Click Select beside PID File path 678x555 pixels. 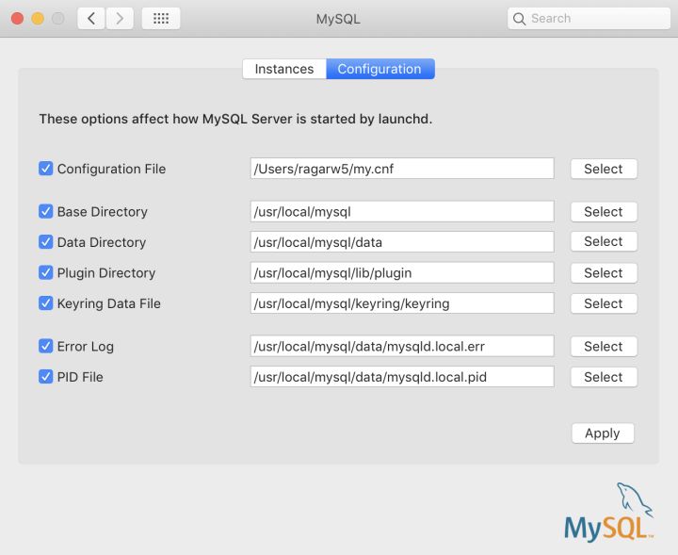coord(604,377)
